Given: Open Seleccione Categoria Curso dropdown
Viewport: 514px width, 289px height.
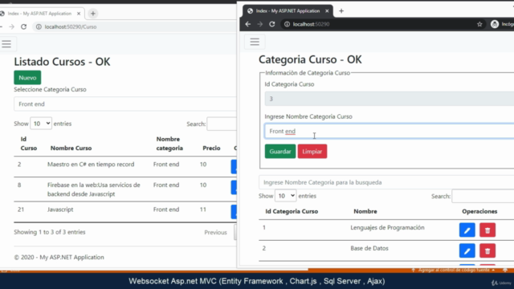Looking at the screenshot, I should 125,104.
